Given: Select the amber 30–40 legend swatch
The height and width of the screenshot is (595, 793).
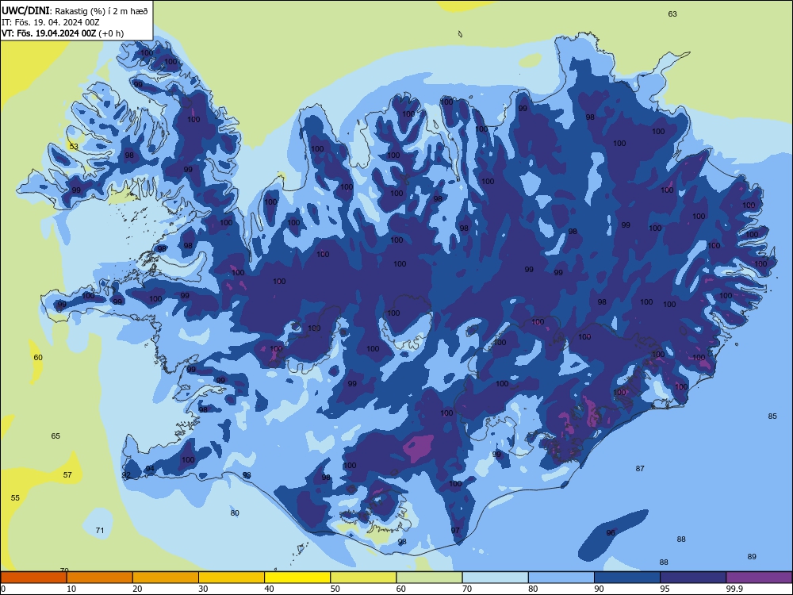Looking at the screenshot, I should tap(232, 578).
